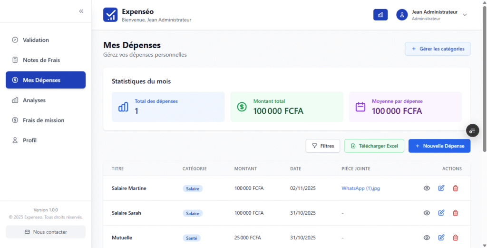Delete the Salaire Martine expense
The height and width of the screenshot is (248, 487).
(455, 188)
